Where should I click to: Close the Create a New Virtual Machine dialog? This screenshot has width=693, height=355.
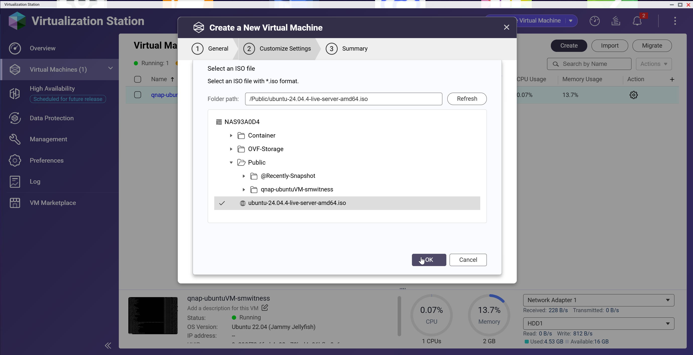pyautogui.click(x=506, y=27)
